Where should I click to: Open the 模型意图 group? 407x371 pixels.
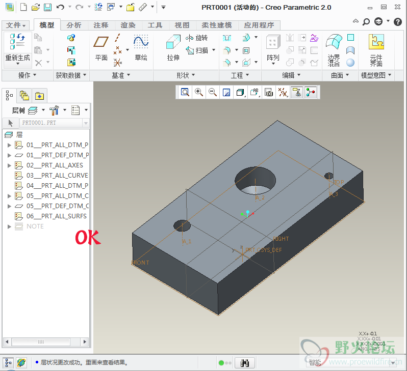[376, 75]
